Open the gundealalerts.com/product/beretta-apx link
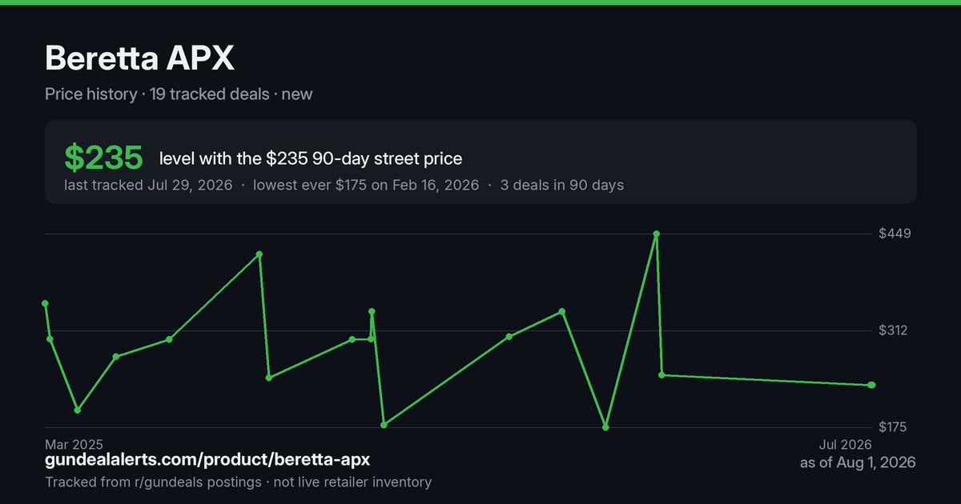Image resolution: width=961 pixels, height=504 pixels. (207, 460)
